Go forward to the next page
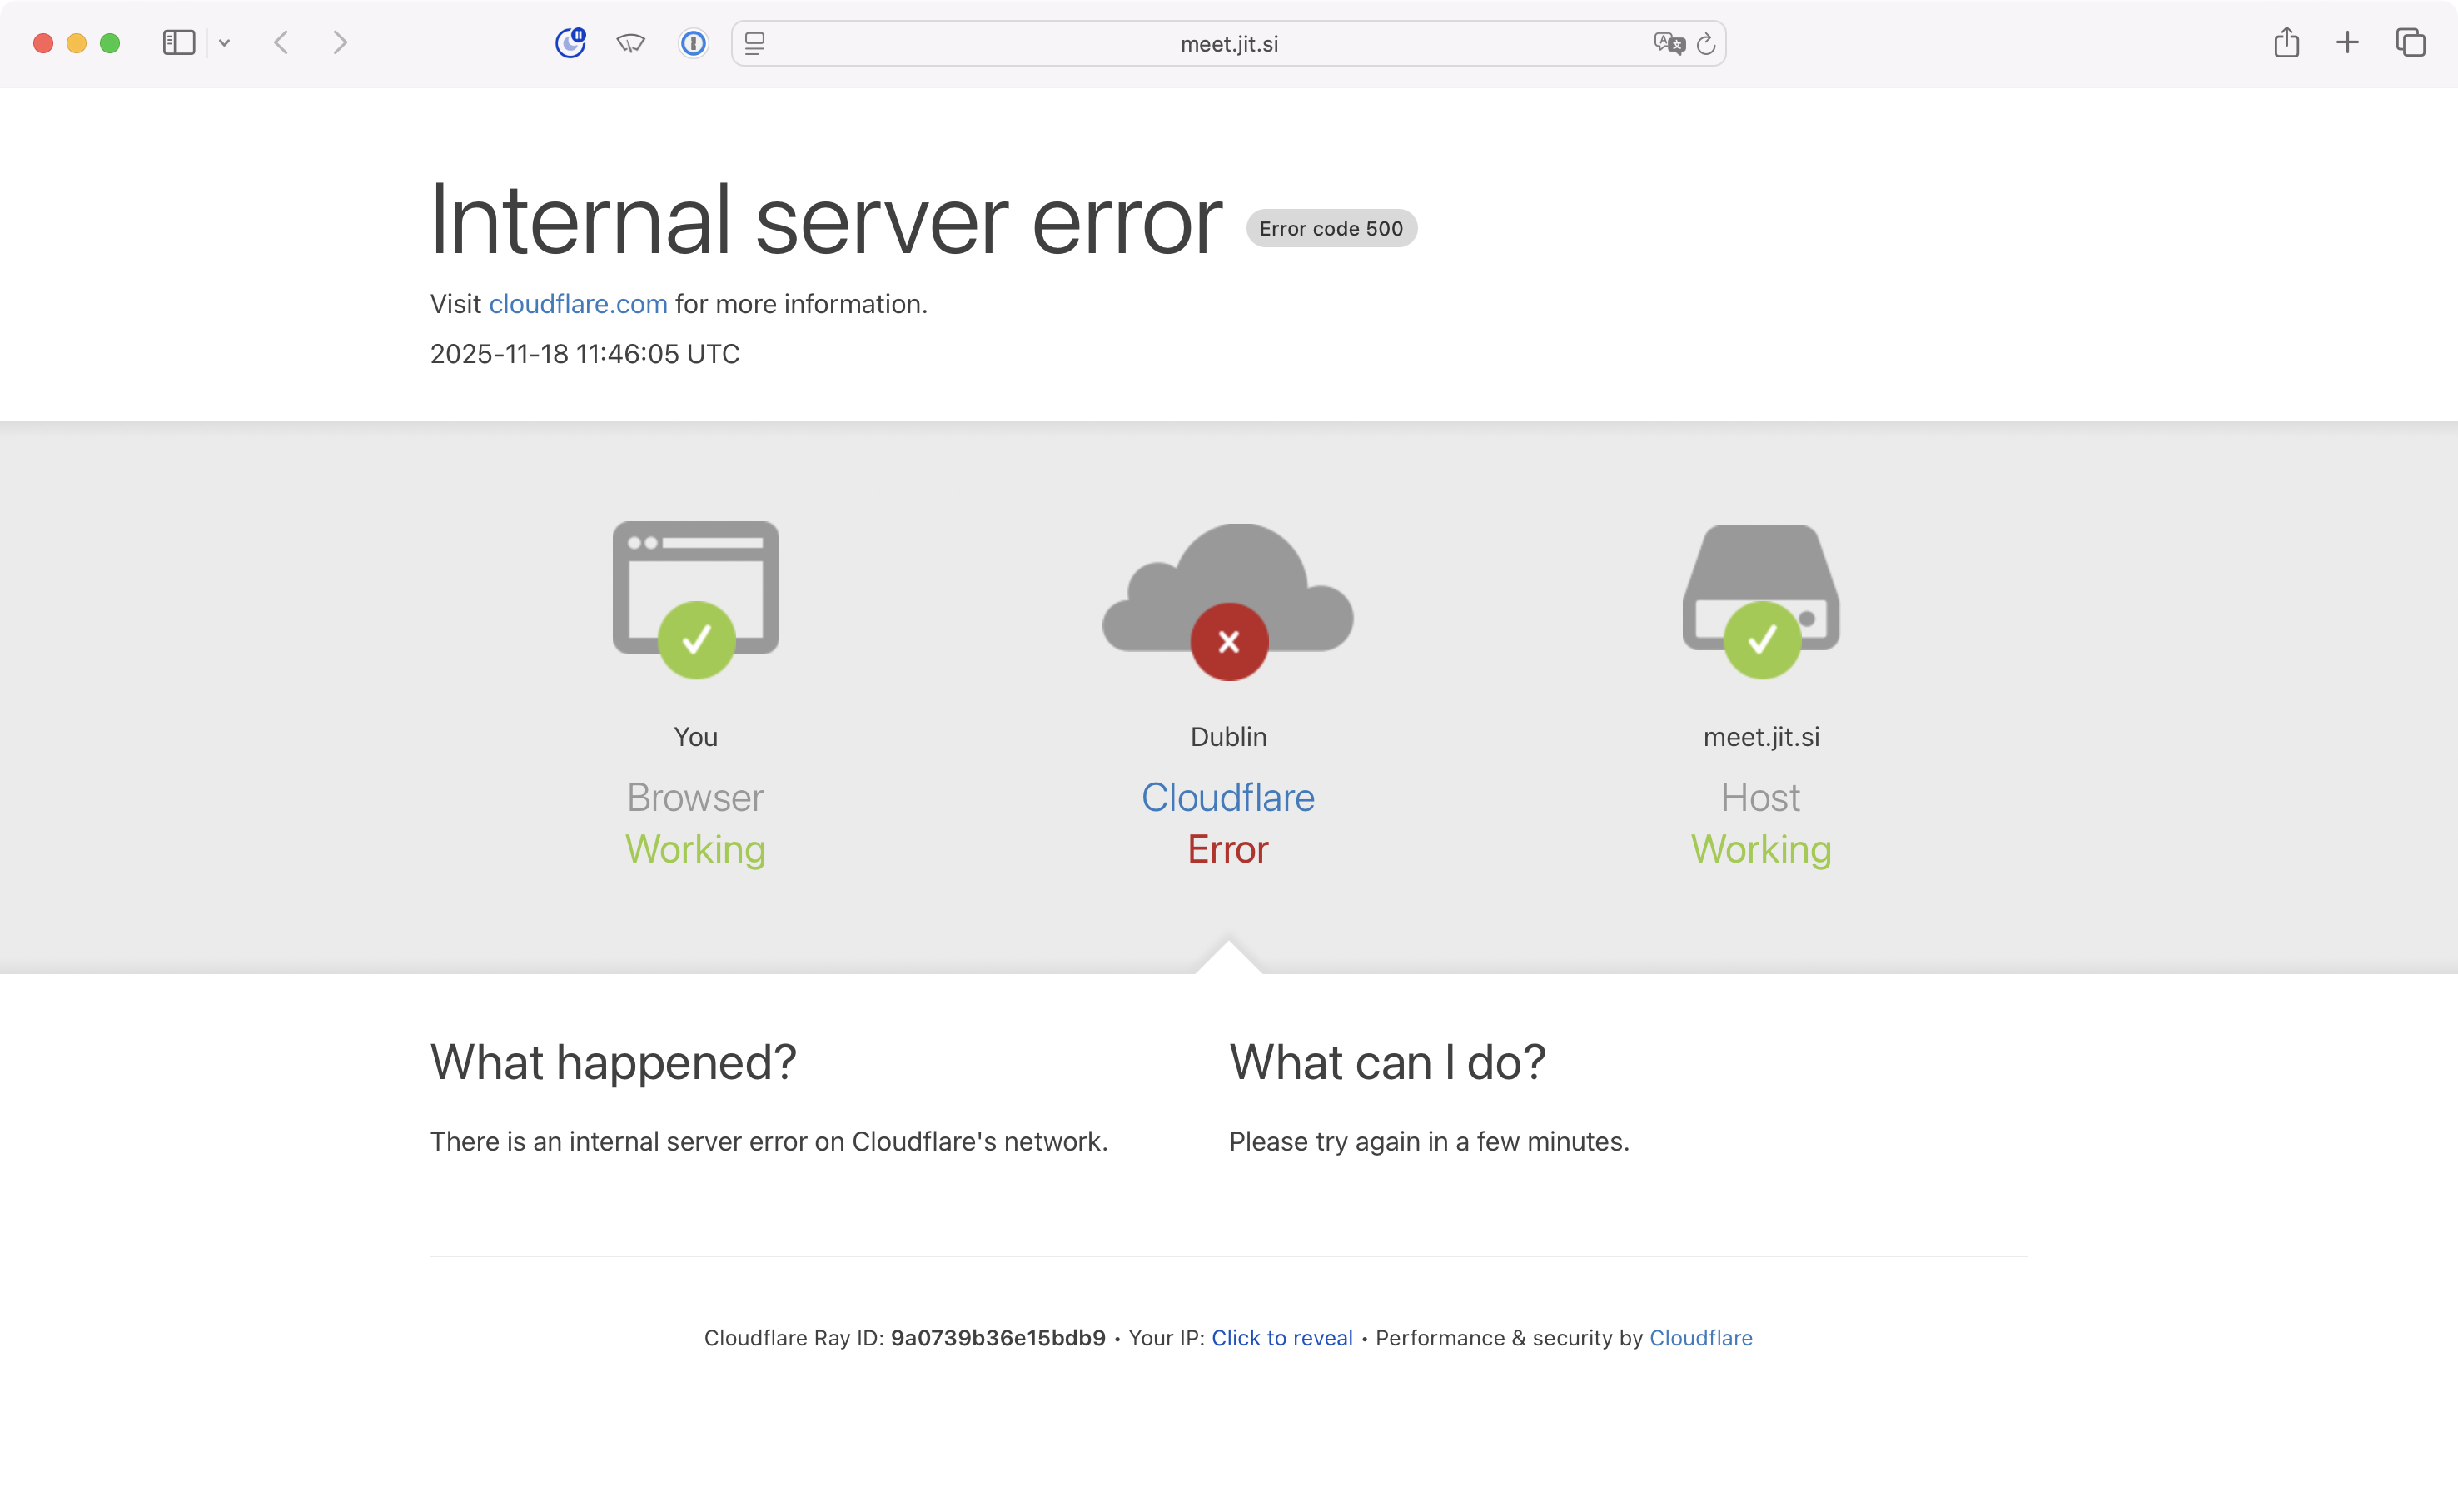This screenshot has height=1512, width=2458. pyautogui.click(x=340, y=43)
